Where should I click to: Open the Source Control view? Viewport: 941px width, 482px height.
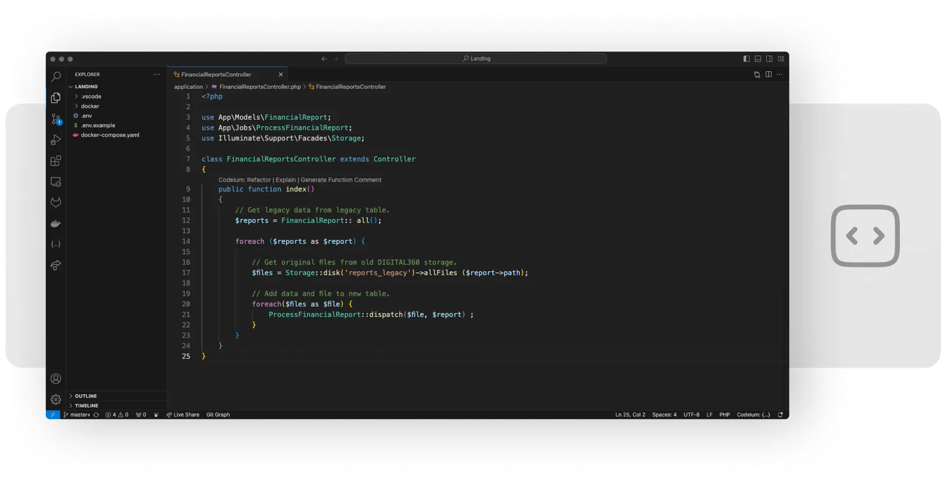(x=56, y=119)
